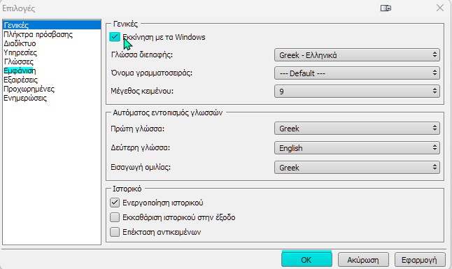Toggle Ενεργοποίηση ιστορικού checkbox
The image size is (452, 269).
(115, 203)
